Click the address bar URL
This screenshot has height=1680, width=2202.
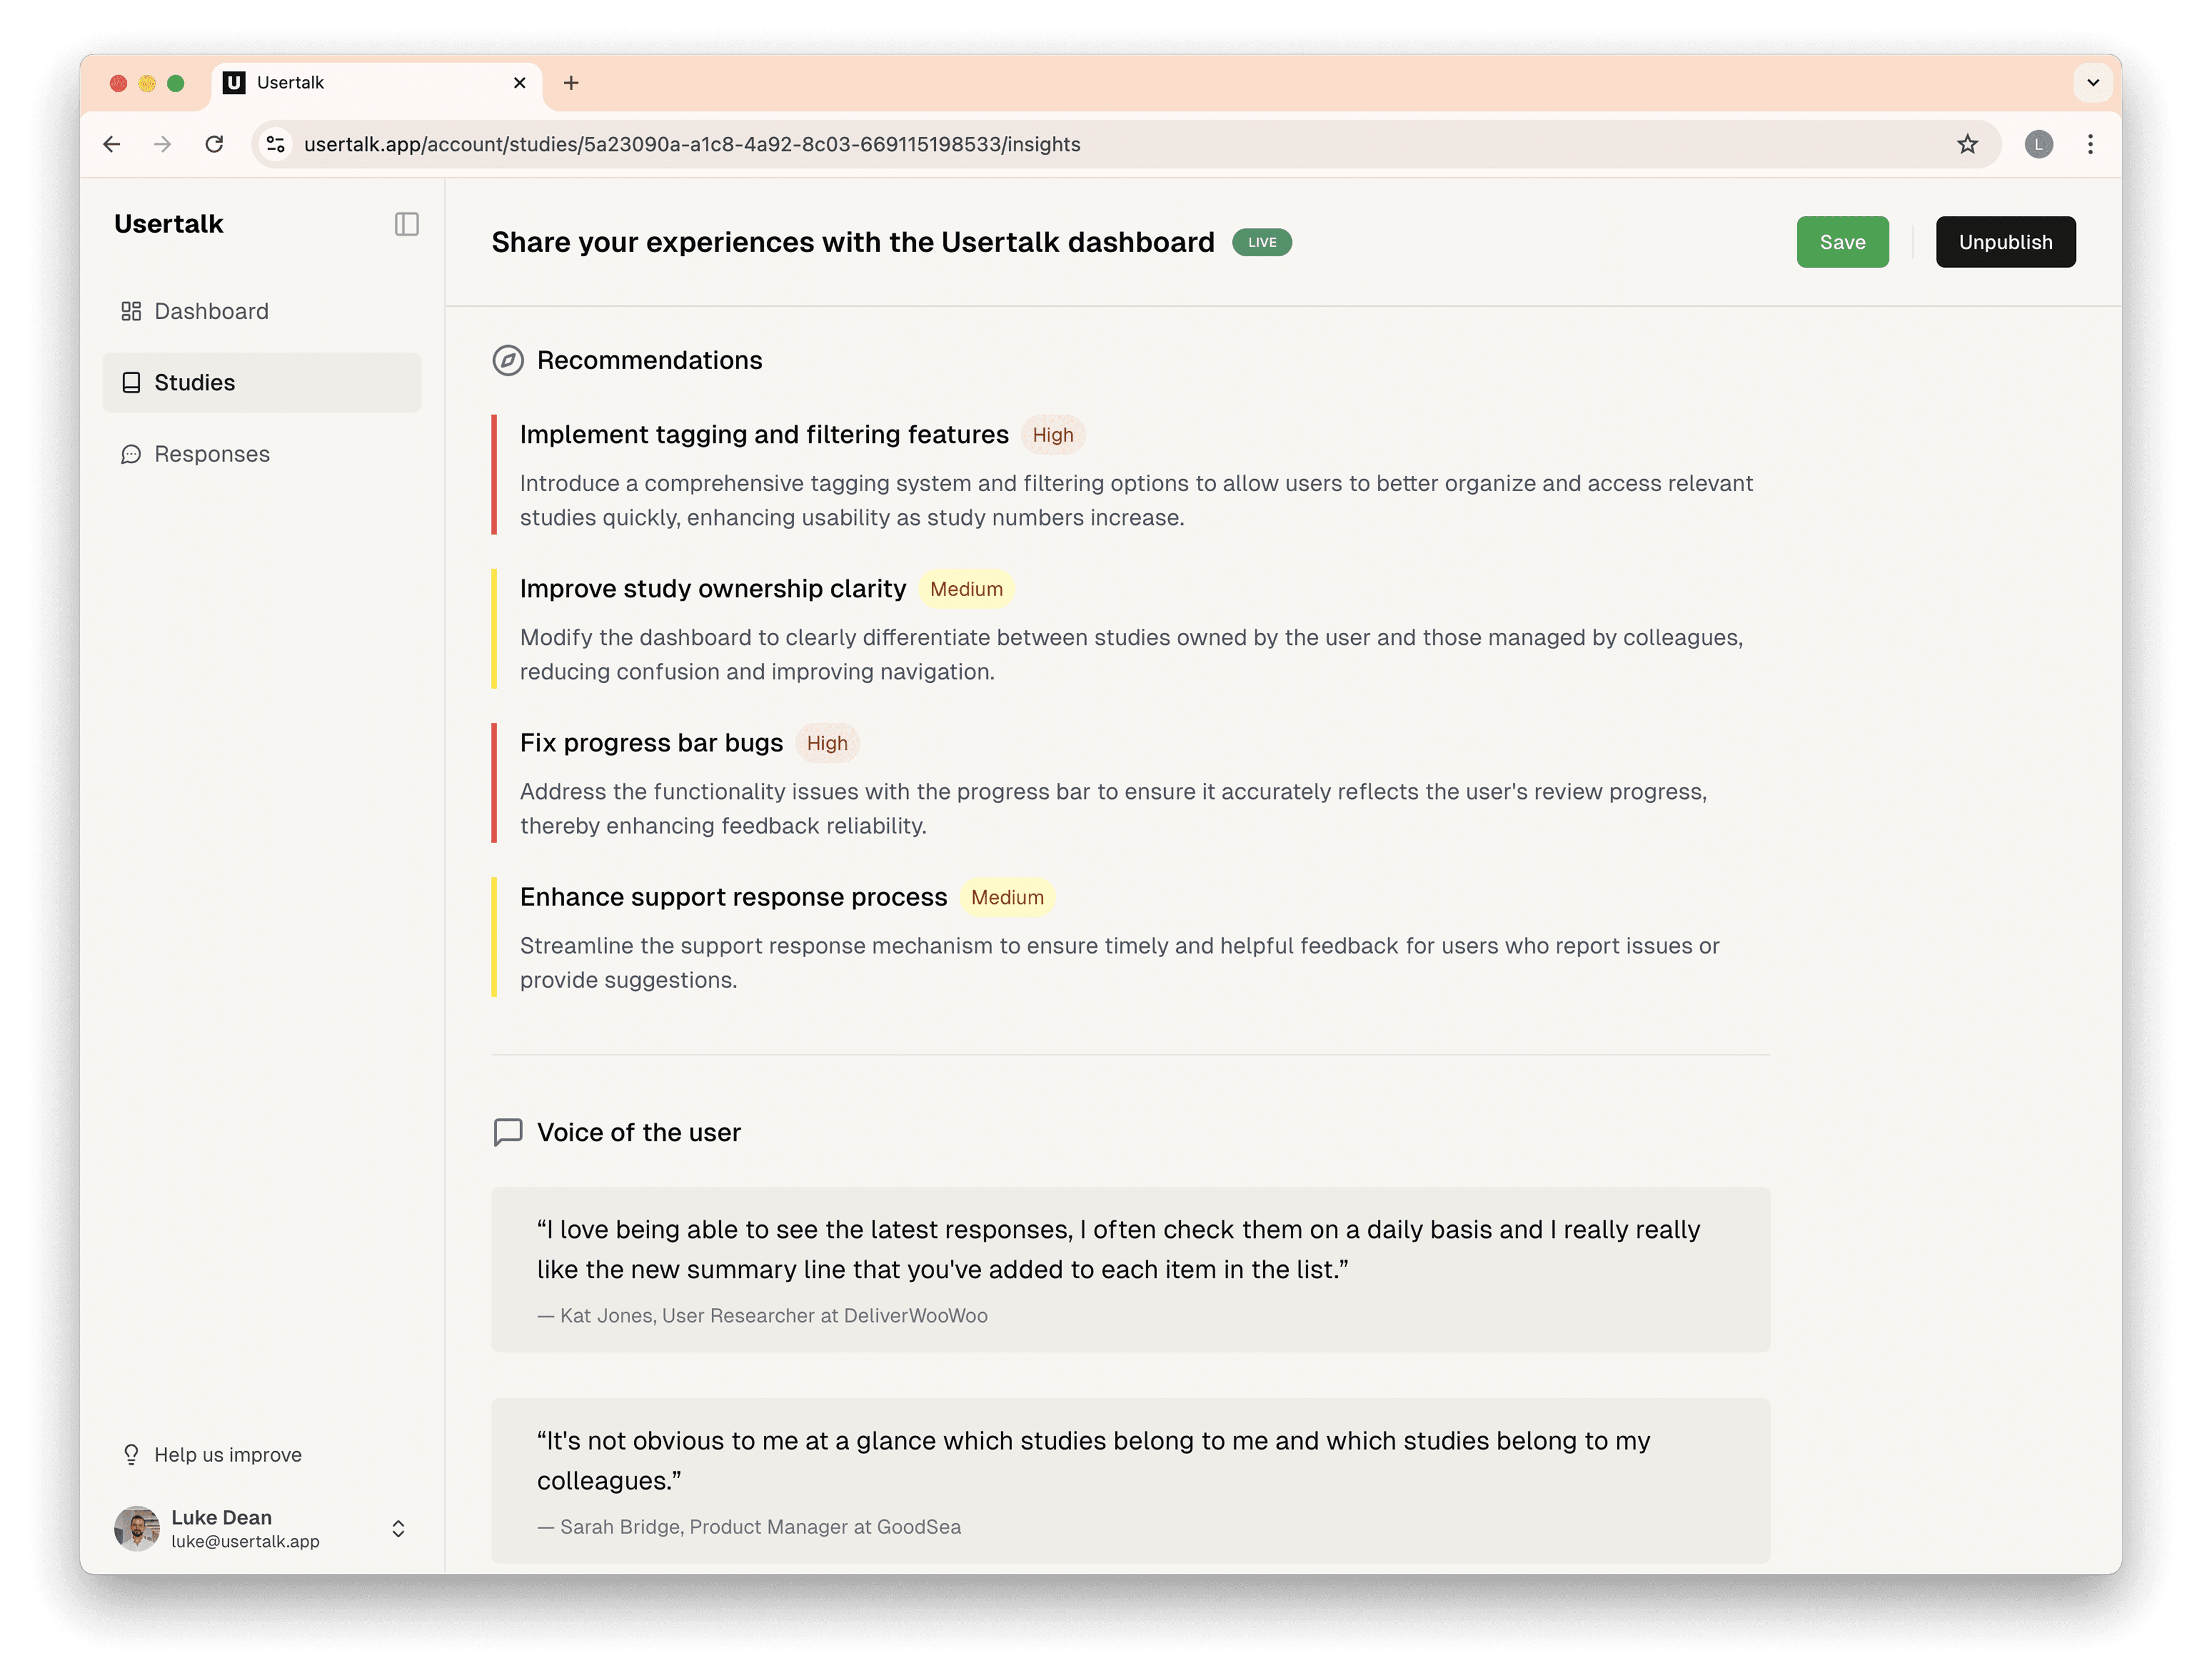(x=692, y=144)
